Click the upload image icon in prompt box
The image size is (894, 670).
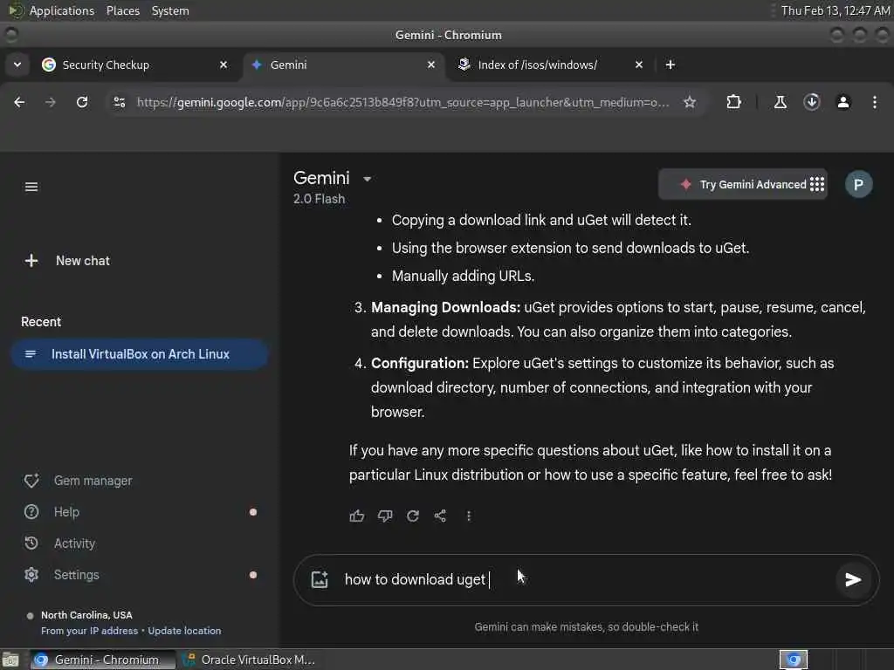320,579
